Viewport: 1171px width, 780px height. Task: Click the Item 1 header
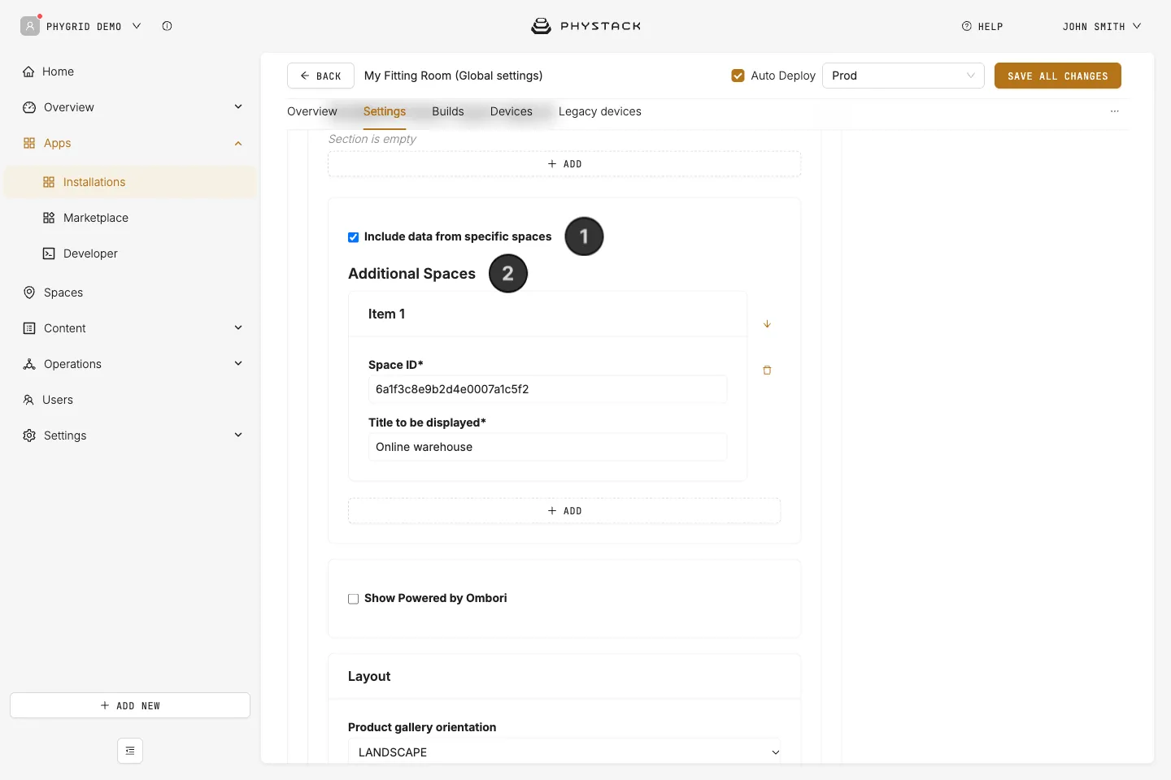tap(547, 314)
